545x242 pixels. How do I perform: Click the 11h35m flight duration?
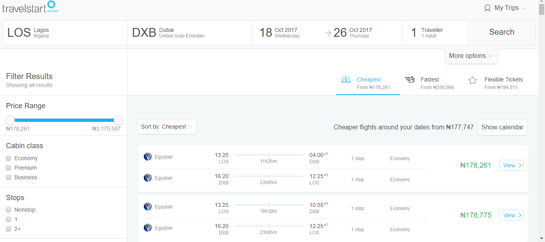tap(268, 161)
